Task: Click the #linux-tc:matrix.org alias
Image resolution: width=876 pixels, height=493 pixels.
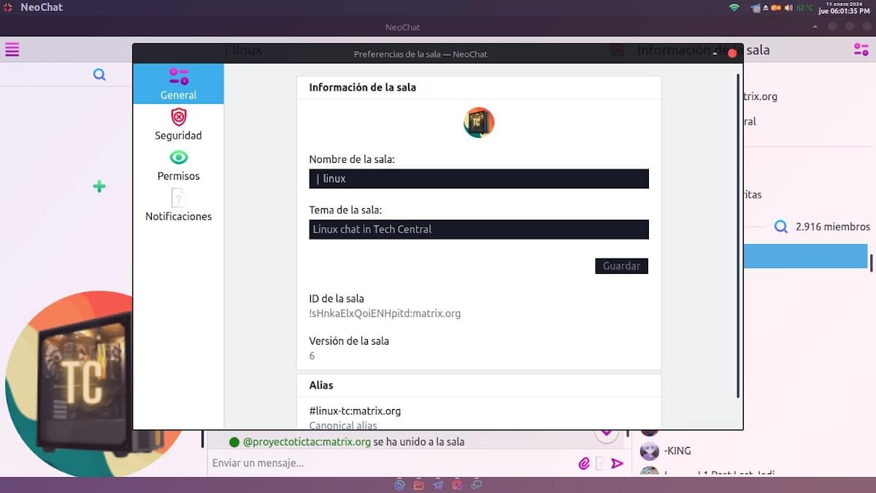Action: (x=355, y=410)
